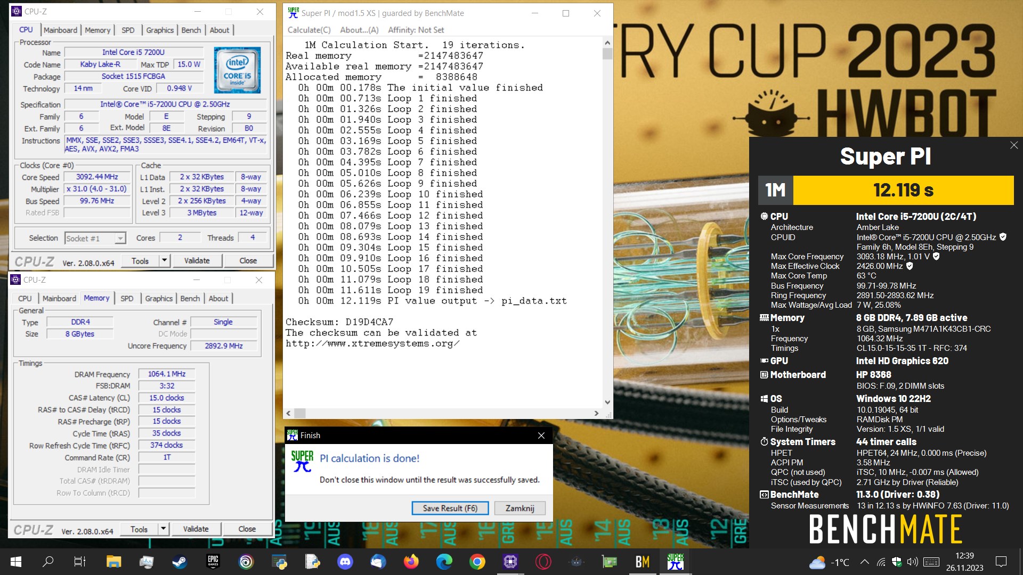
Task: Click Close button in bottom CPU-Z window
Action: (247, 529)
